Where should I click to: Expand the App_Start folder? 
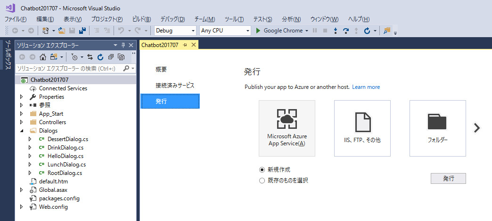[x=21, y=114]
